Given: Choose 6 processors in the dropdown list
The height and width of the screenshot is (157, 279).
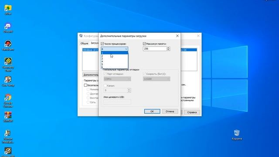Looking at the screenshot, I should point(114,67).
